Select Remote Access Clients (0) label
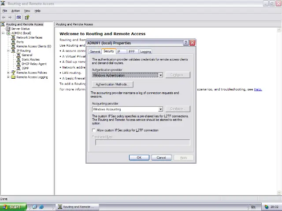 pyautogui.click(x=34, y=46)
